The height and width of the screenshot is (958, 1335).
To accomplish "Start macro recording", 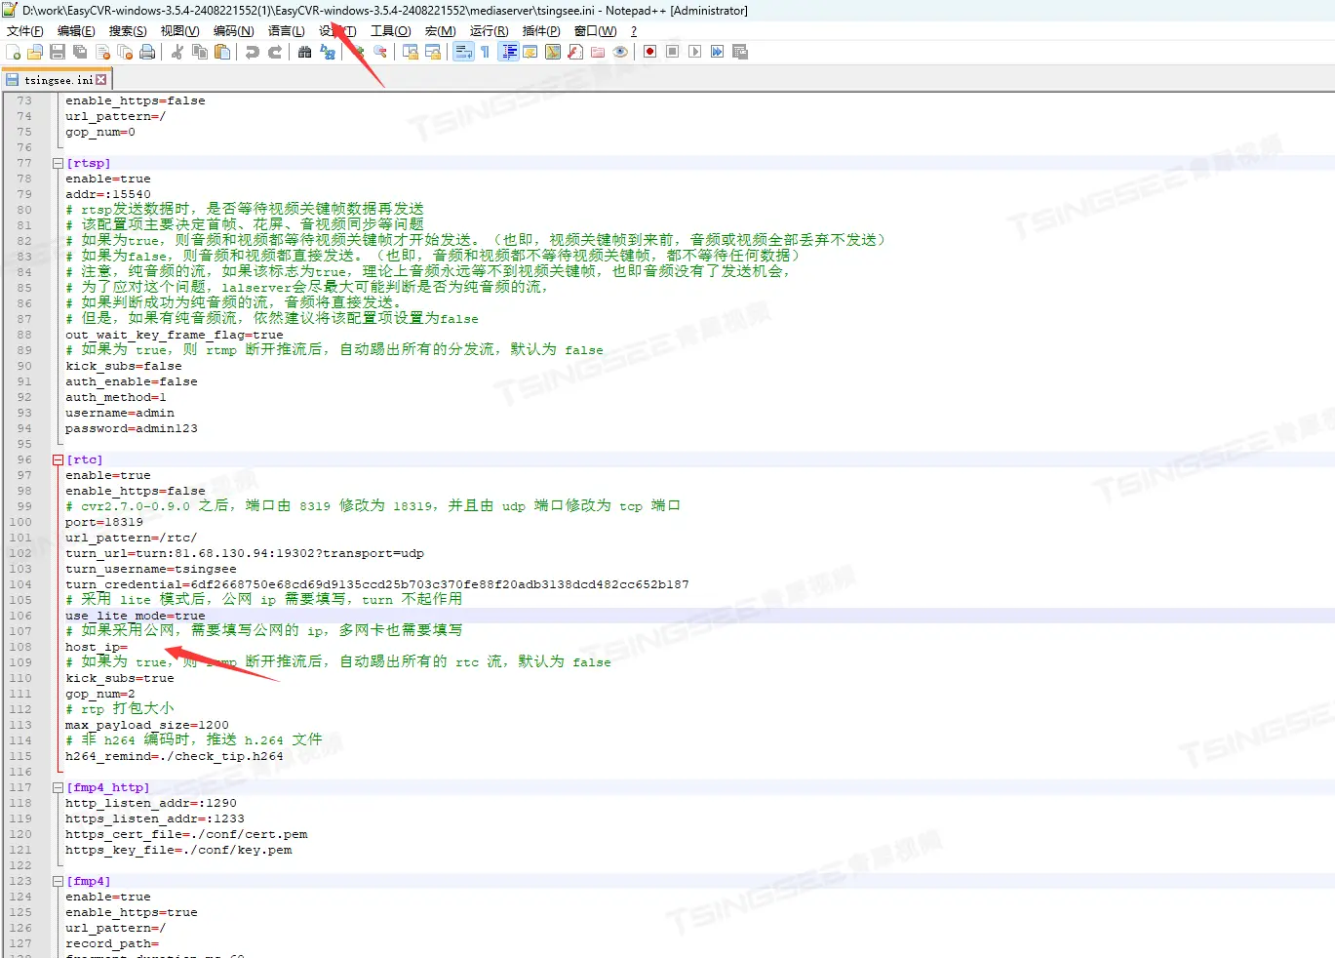I will [x=649, y=52].
